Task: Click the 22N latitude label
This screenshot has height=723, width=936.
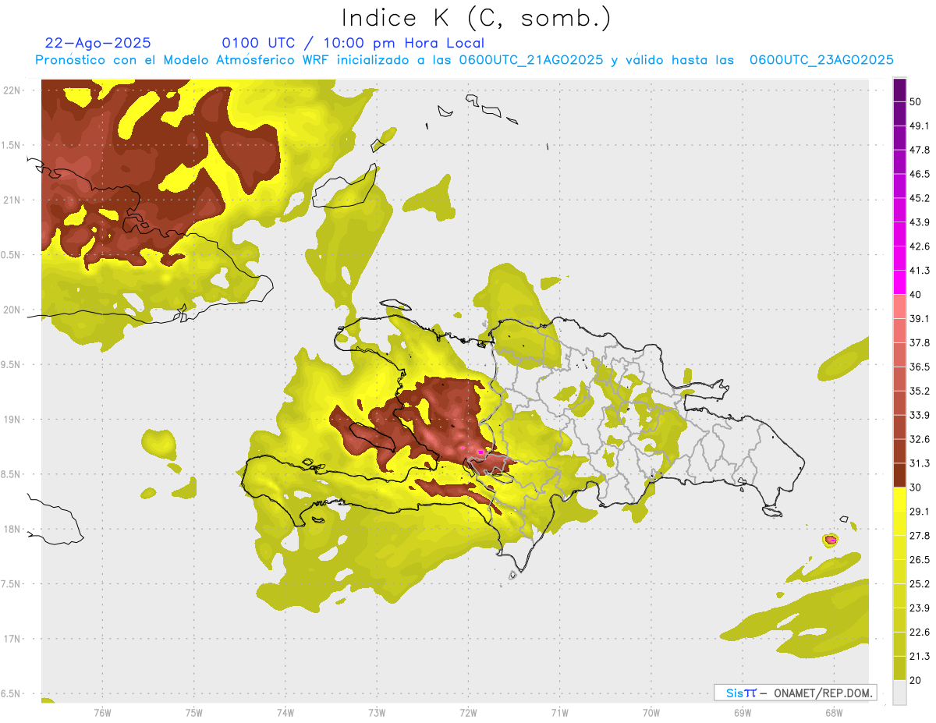Action: click(11, 90)
